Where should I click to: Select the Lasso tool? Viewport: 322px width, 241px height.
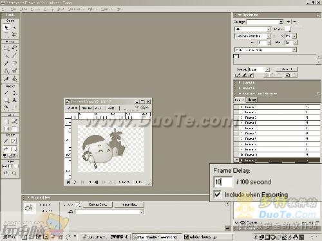(x=14, y=48)
